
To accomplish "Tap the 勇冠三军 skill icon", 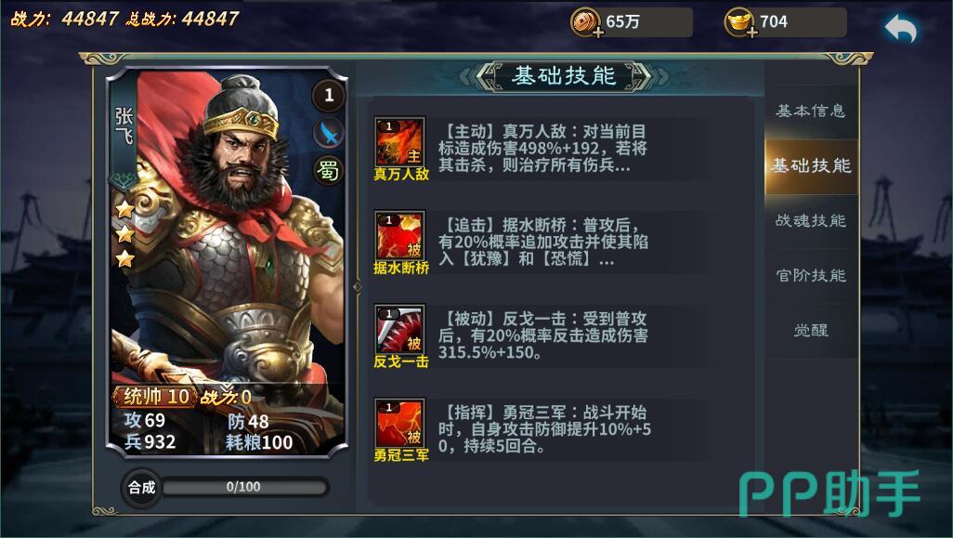I will (399, 423).
